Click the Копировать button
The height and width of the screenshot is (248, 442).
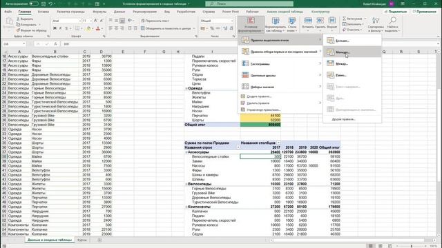pos(27,25)
